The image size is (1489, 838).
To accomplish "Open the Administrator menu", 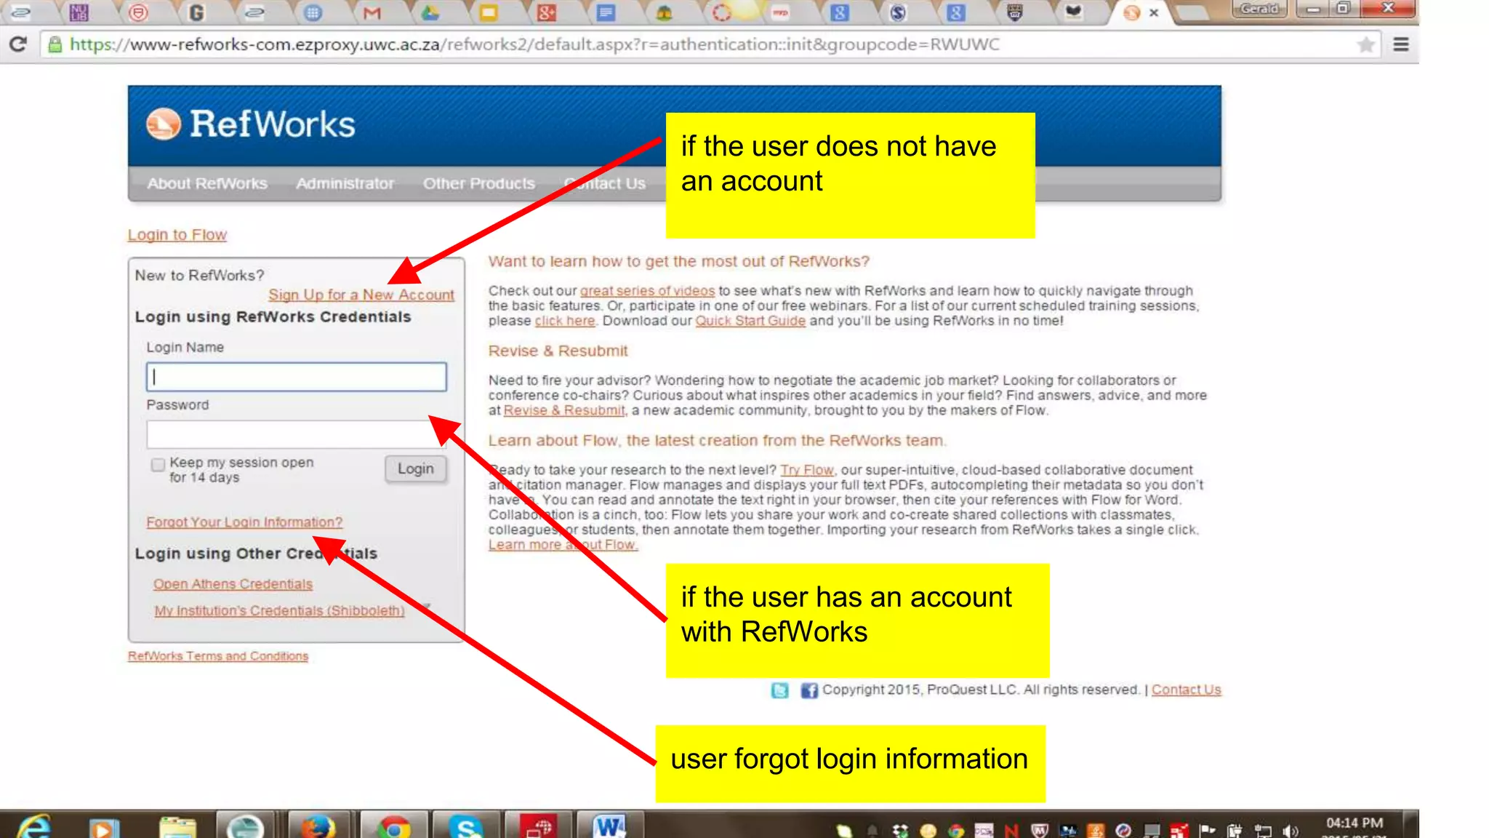I will (345, 183).
